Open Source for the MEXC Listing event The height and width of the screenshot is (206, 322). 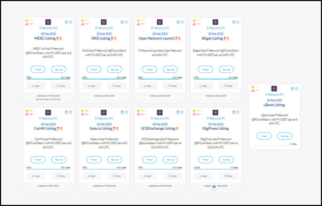pos(59,69)
